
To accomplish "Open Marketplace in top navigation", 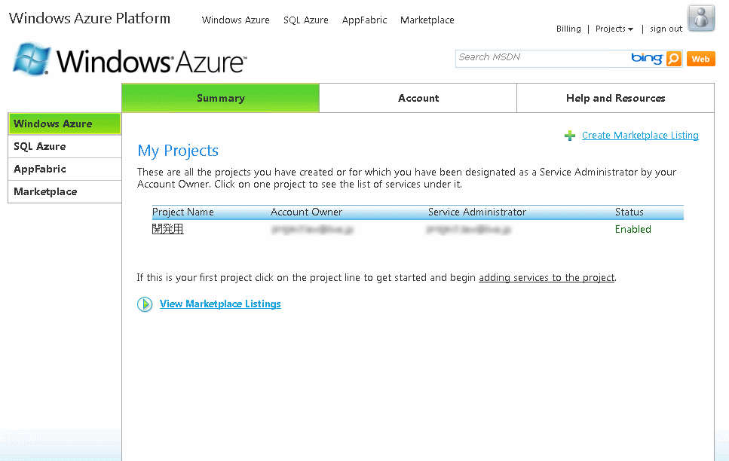I will point(427,20).
